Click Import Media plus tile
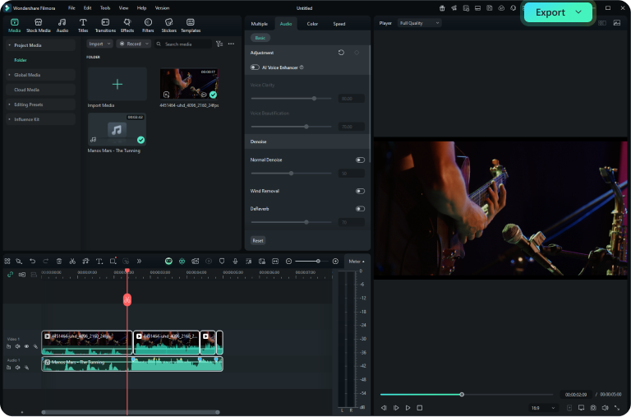The image size is (631, 417). pyautogui.click(x=117, y=84)
